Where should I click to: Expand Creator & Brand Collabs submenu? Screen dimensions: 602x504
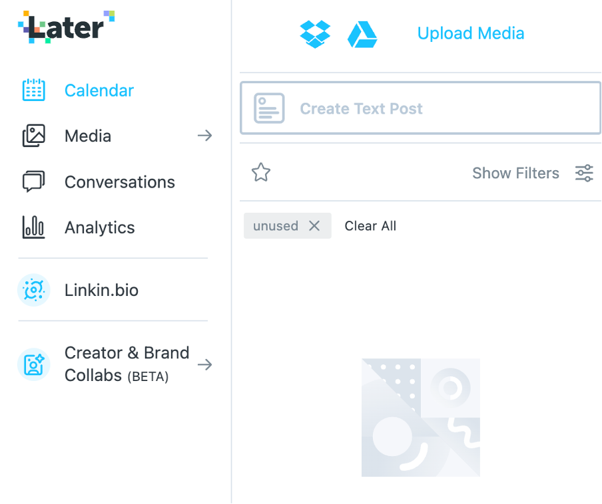(x=204, y=364)
